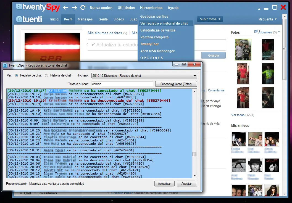Screen dimensions: 292x203
Task: Click the pencil icon in status box
Action: 93,44
